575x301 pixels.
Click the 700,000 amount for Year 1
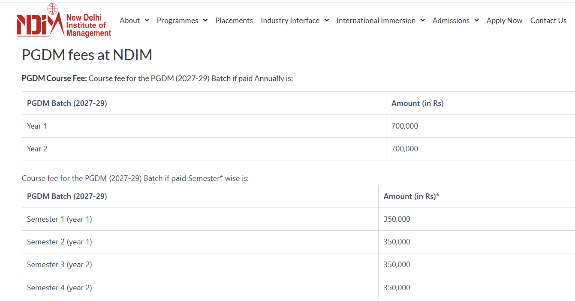[x=405, y=126]
